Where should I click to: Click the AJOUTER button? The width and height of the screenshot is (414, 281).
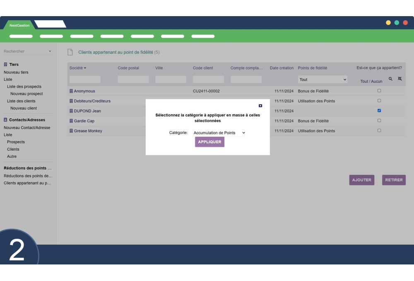coord(361,180)
